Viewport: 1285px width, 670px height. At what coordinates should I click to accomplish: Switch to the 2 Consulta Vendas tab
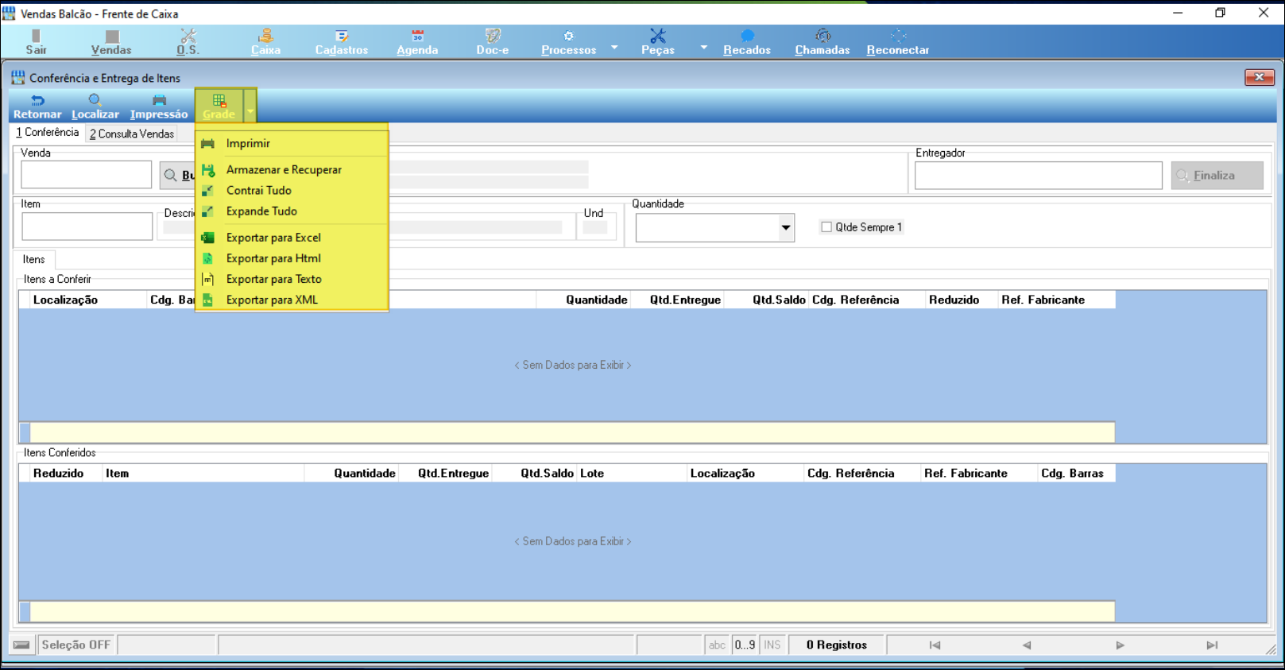click(132, 134)
